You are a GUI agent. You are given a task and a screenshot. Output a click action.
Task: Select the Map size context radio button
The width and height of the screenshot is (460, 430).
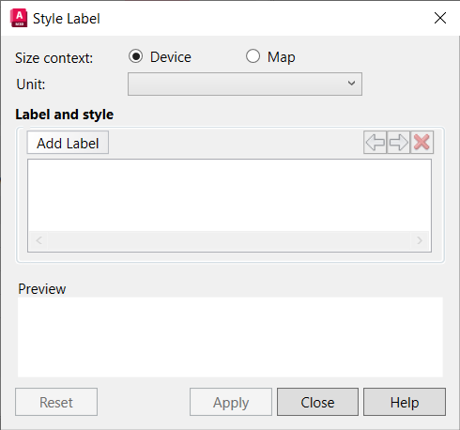point(253,56)
